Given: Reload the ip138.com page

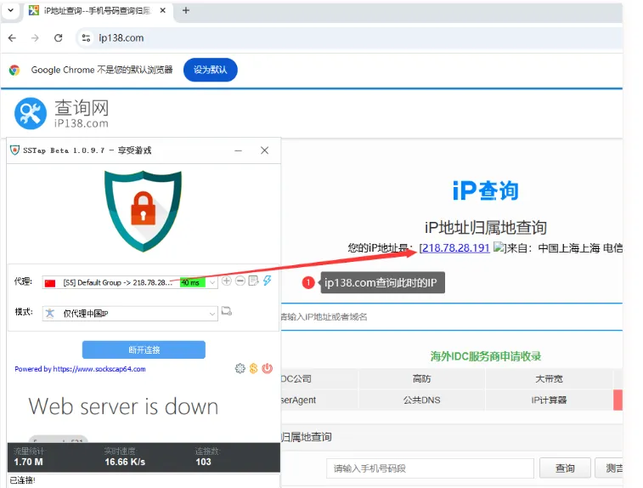Looking at the screenshot, I should [x=59, y=38].
